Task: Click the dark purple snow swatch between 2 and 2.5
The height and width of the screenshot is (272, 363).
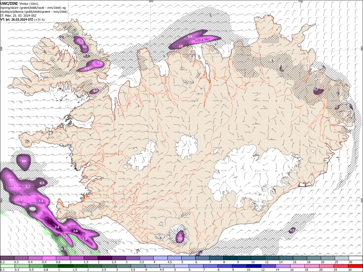Action: point(104,258)
